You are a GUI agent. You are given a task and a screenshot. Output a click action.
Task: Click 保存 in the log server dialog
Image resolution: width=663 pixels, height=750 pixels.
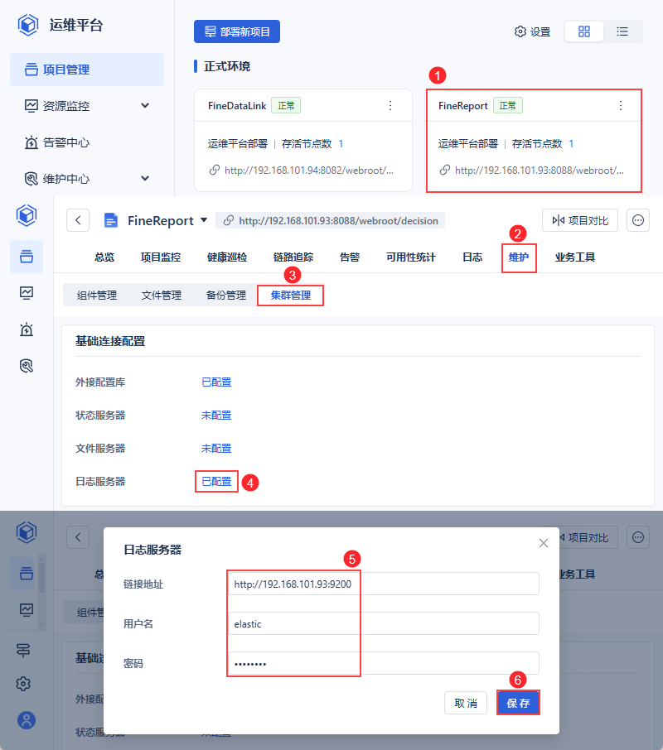click(518, 703)
